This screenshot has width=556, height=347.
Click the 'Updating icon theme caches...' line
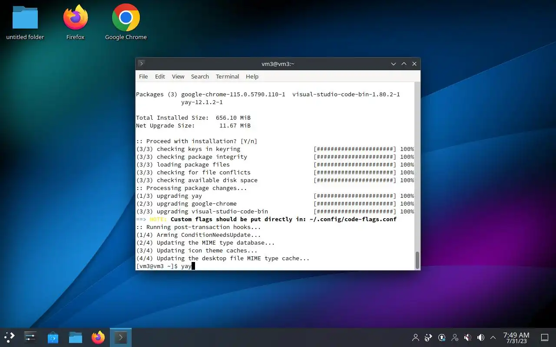tap(197, 250)
